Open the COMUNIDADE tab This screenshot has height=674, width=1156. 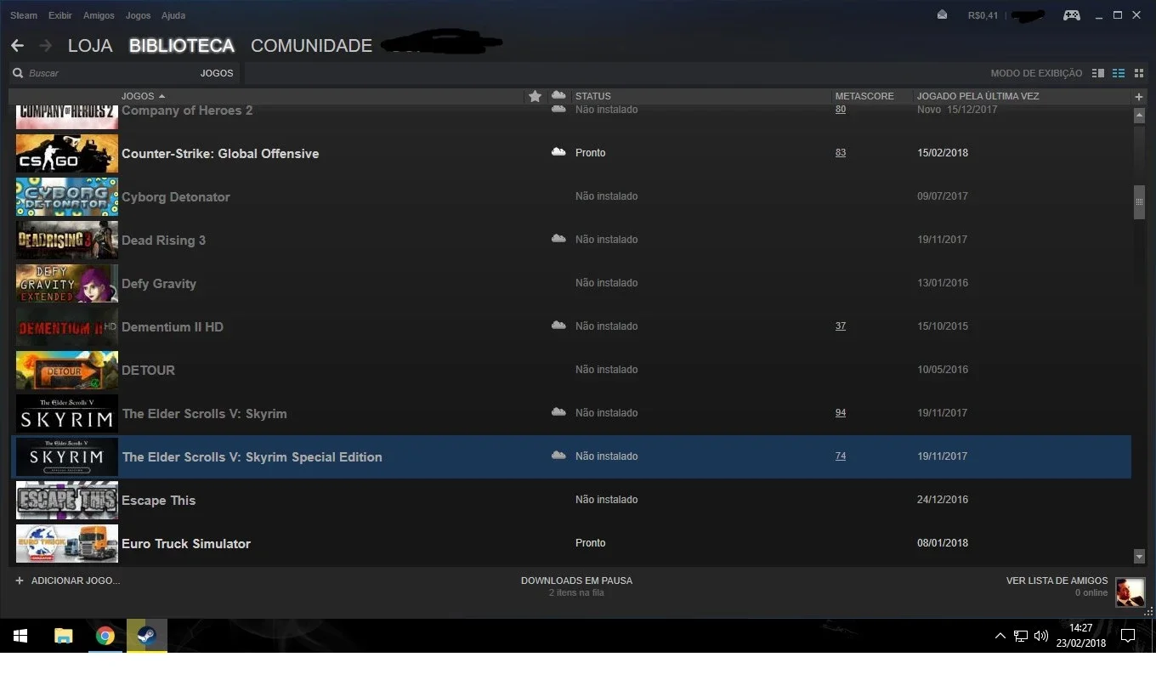pos(311,46)
